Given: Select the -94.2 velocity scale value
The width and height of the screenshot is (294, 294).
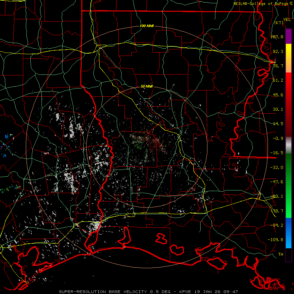Looking at the screenshot, I should [x=277, y=225].
